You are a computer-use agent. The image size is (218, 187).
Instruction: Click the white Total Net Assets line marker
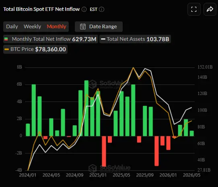pyautogui.click(x=103, y=39)
